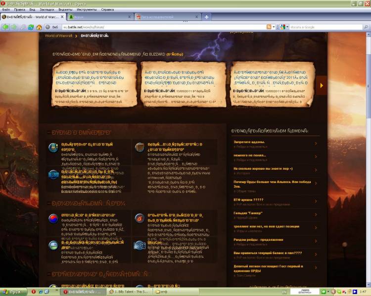Open the Windows Пуск start button

pos(12,292)
